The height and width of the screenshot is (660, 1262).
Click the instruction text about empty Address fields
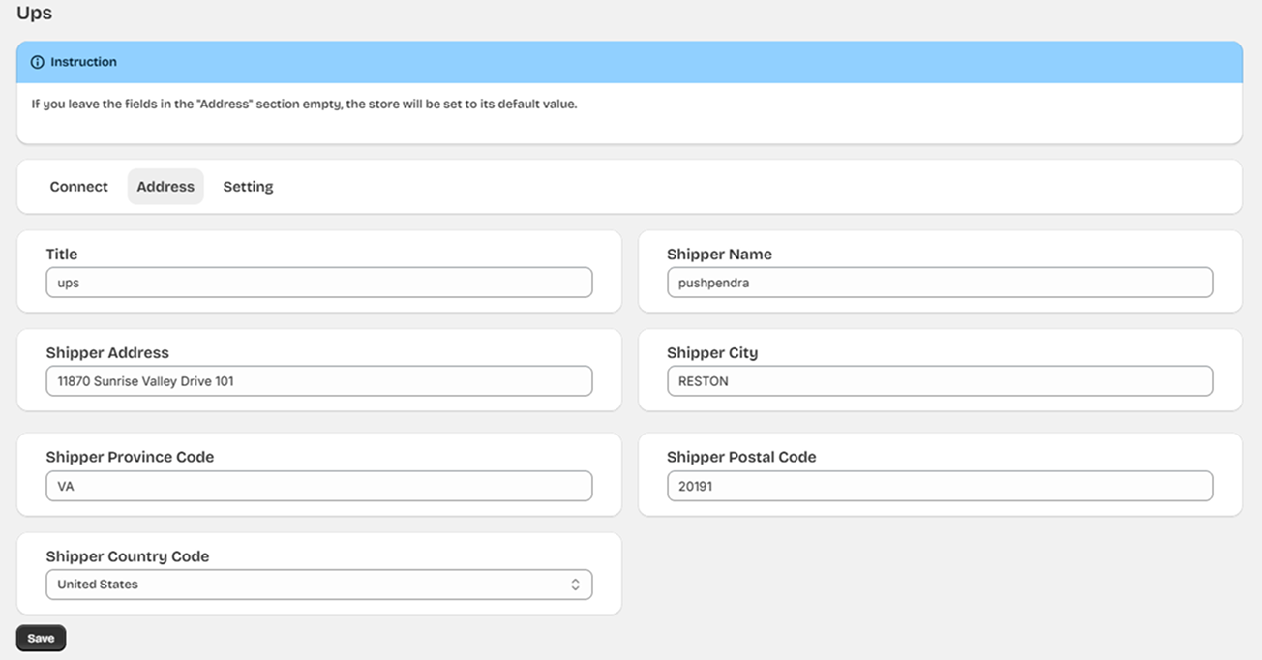304,104
